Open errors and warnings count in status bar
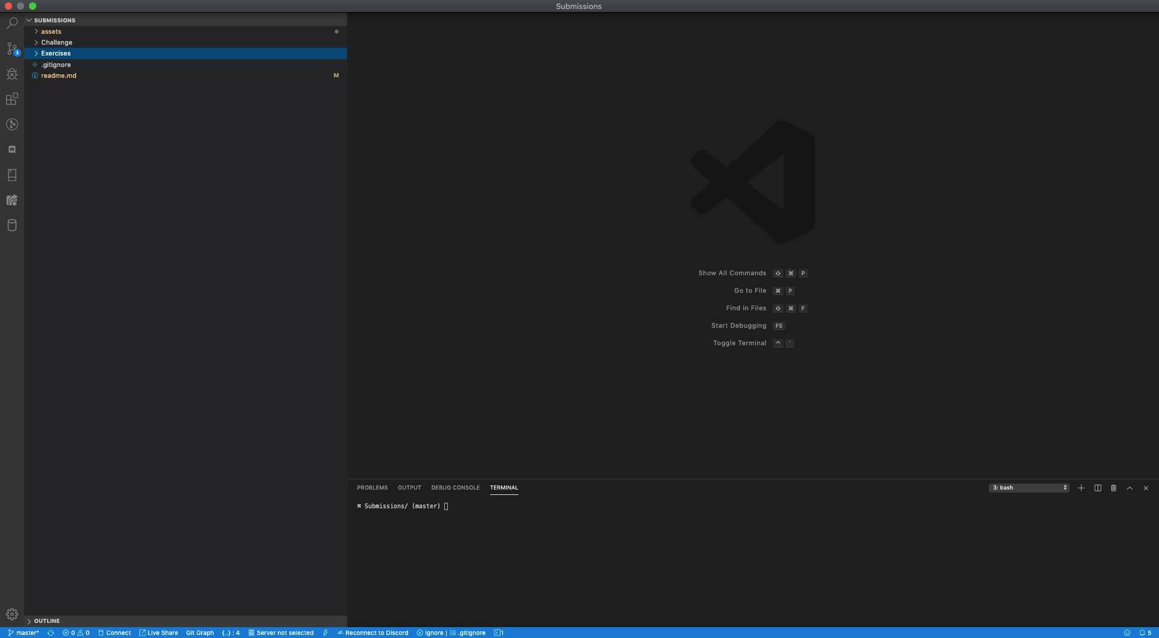 pos(76,633)
